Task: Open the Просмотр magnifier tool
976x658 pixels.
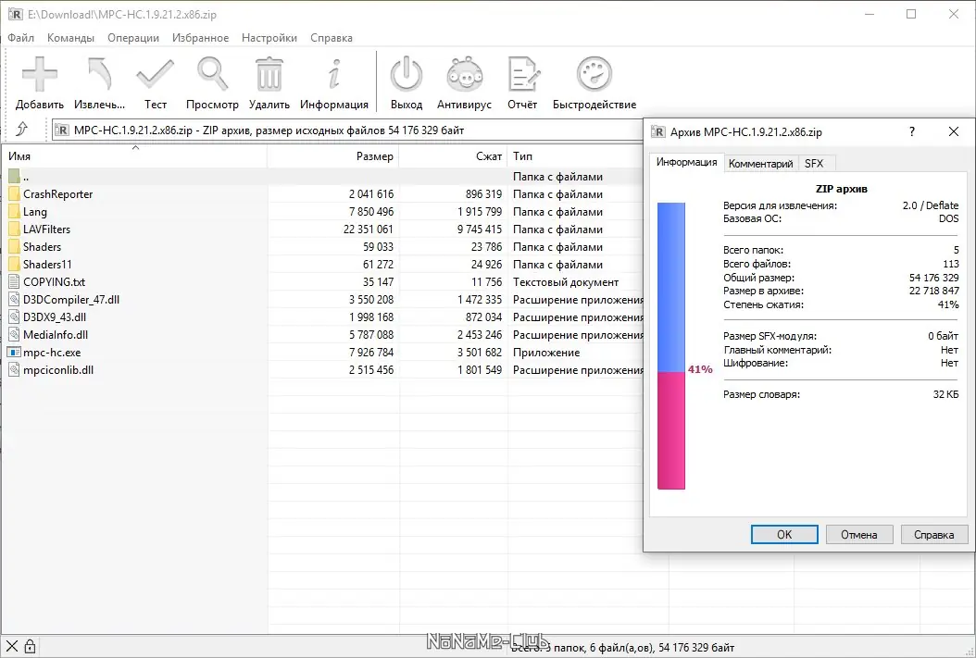Action: click(x=212, y=75)
